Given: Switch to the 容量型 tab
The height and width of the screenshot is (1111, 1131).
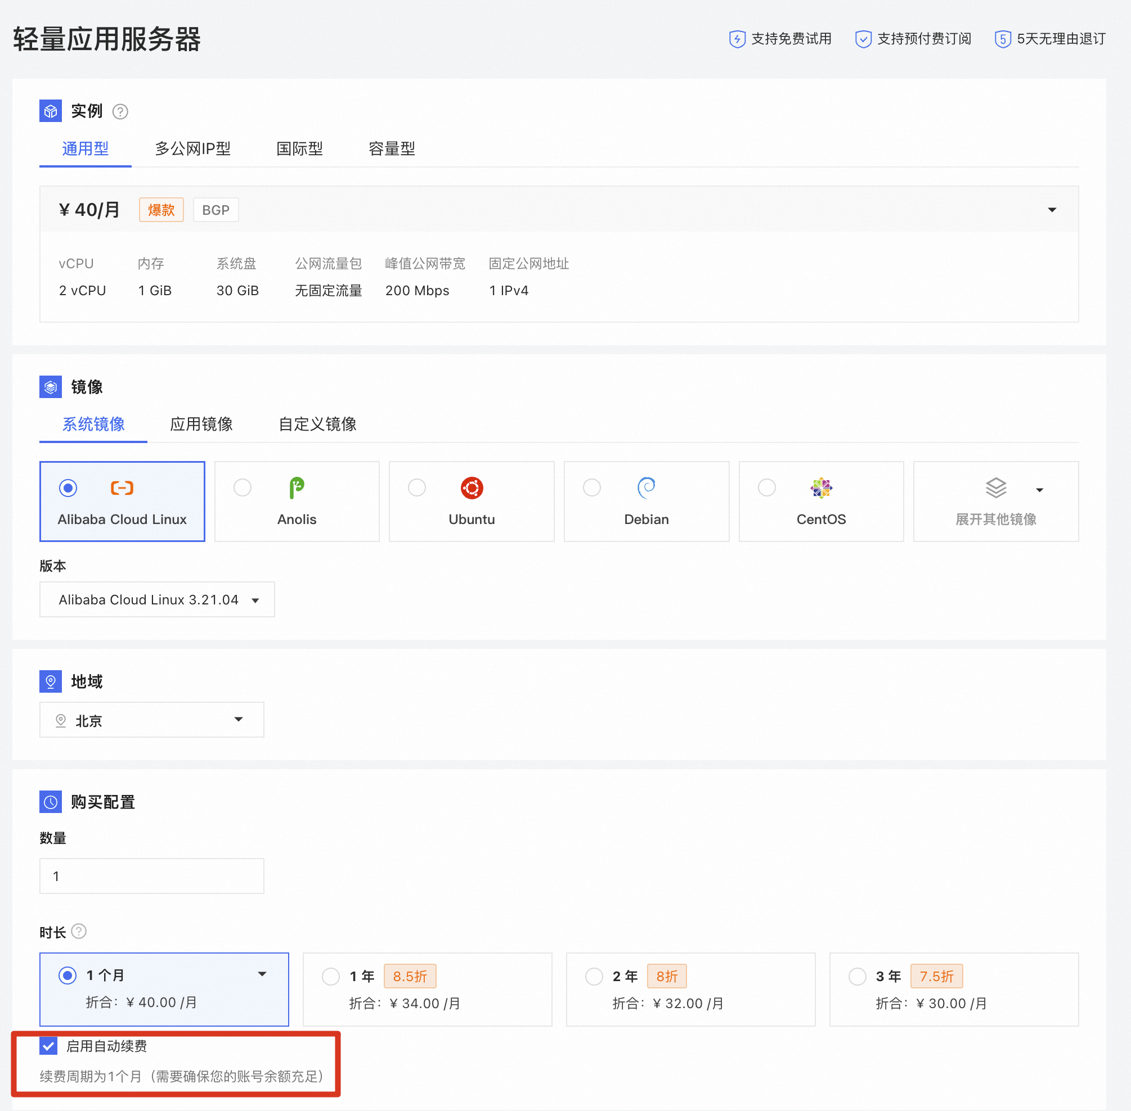Looking at the screenshot, I should (x=392, y=149).
